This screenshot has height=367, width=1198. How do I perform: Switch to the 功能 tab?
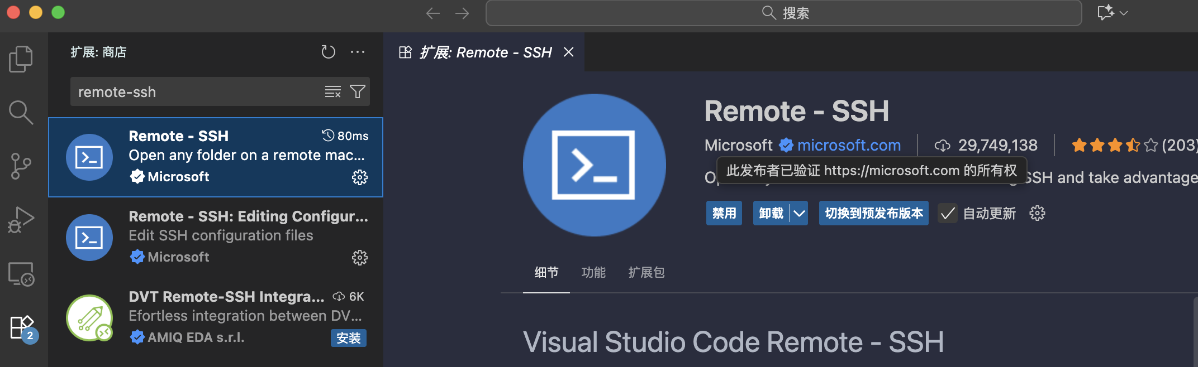pyautogui.click(x=593, y=272)
